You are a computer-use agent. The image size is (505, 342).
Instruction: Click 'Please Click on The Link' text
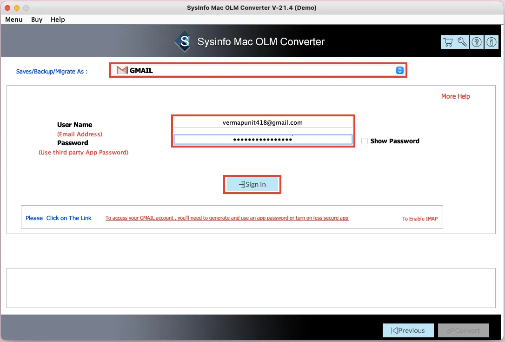pos(58,218)
